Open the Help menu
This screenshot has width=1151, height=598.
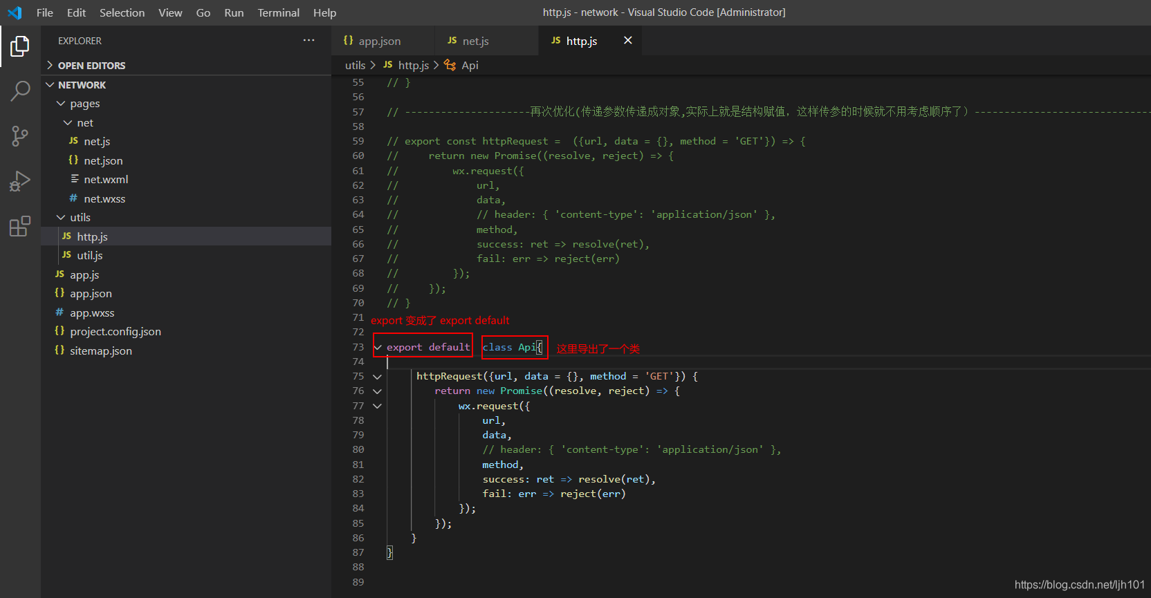pyautogui.click(x=324, y=12)
